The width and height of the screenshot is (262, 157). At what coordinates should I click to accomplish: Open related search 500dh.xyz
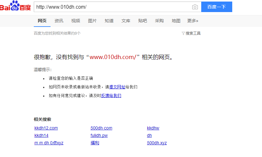[157, 143]
